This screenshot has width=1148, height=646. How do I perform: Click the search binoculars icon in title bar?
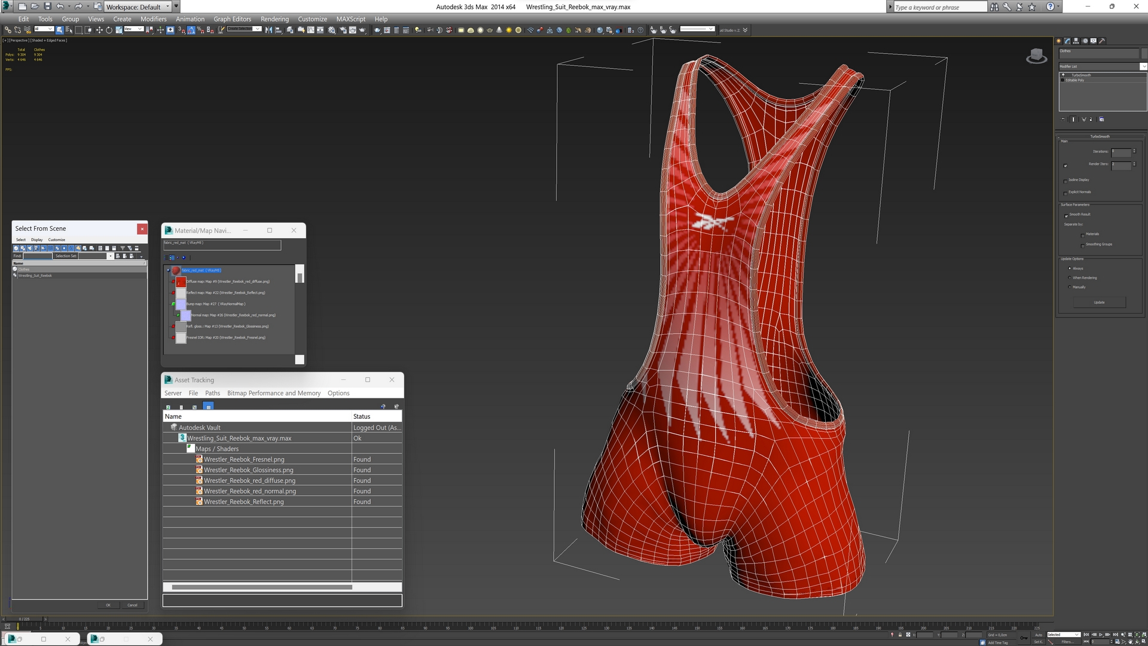pos(994,7)
